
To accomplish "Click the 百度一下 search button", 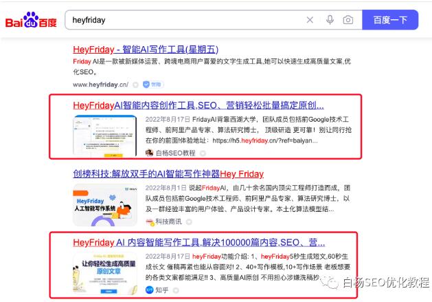I will pos(390,20).
